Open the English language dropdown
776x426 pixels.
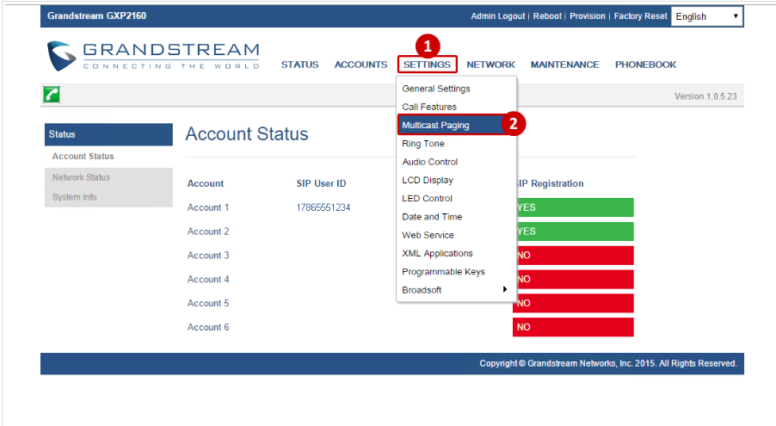pyautogui.click(x=706, y=16)
